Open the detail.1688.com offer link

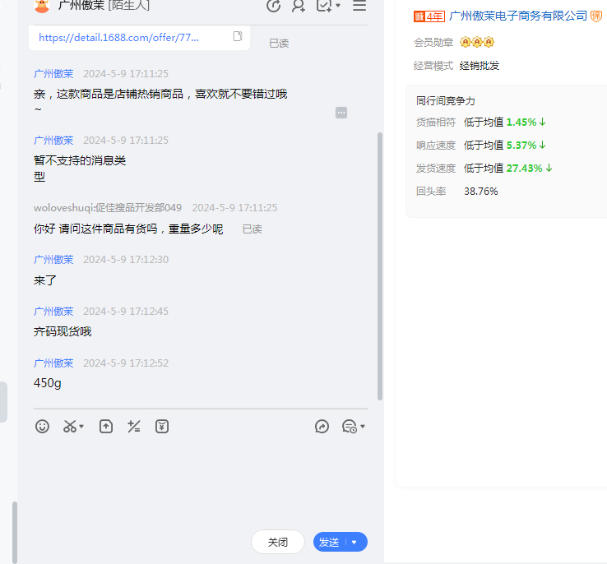pos(129,37)
